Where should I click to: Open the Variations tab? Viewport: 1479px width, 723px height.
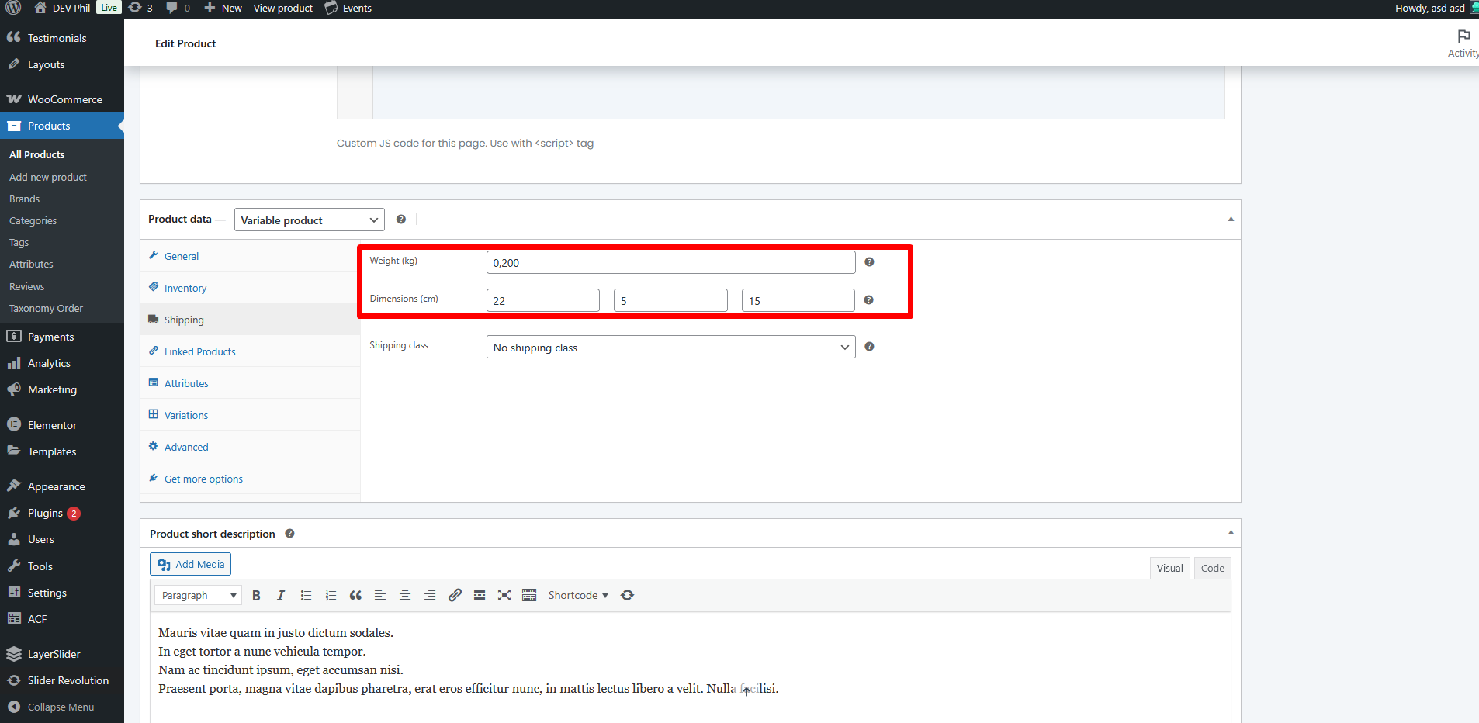[x=186, y=416]
